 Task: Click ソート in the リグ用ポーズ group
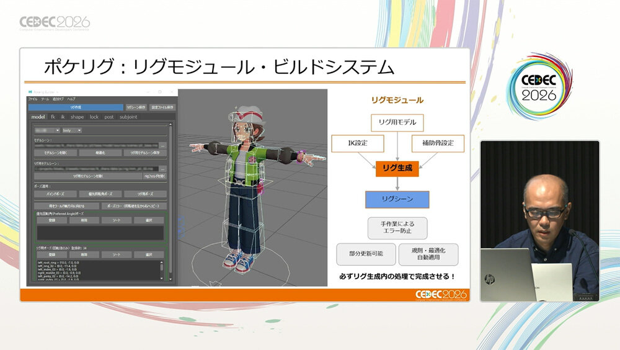117,254
